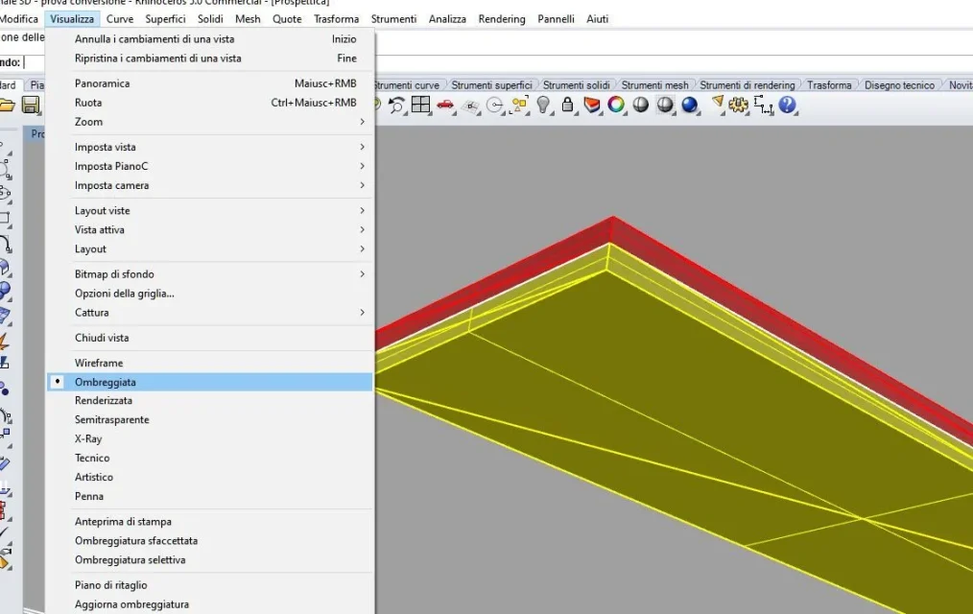Click the command prompt input field
The width and height of the screenshot is (973, 614).
(192, 62)
